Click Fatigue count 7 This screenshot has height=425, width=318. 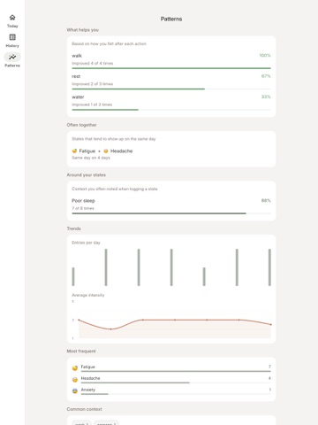coord(269,367)
